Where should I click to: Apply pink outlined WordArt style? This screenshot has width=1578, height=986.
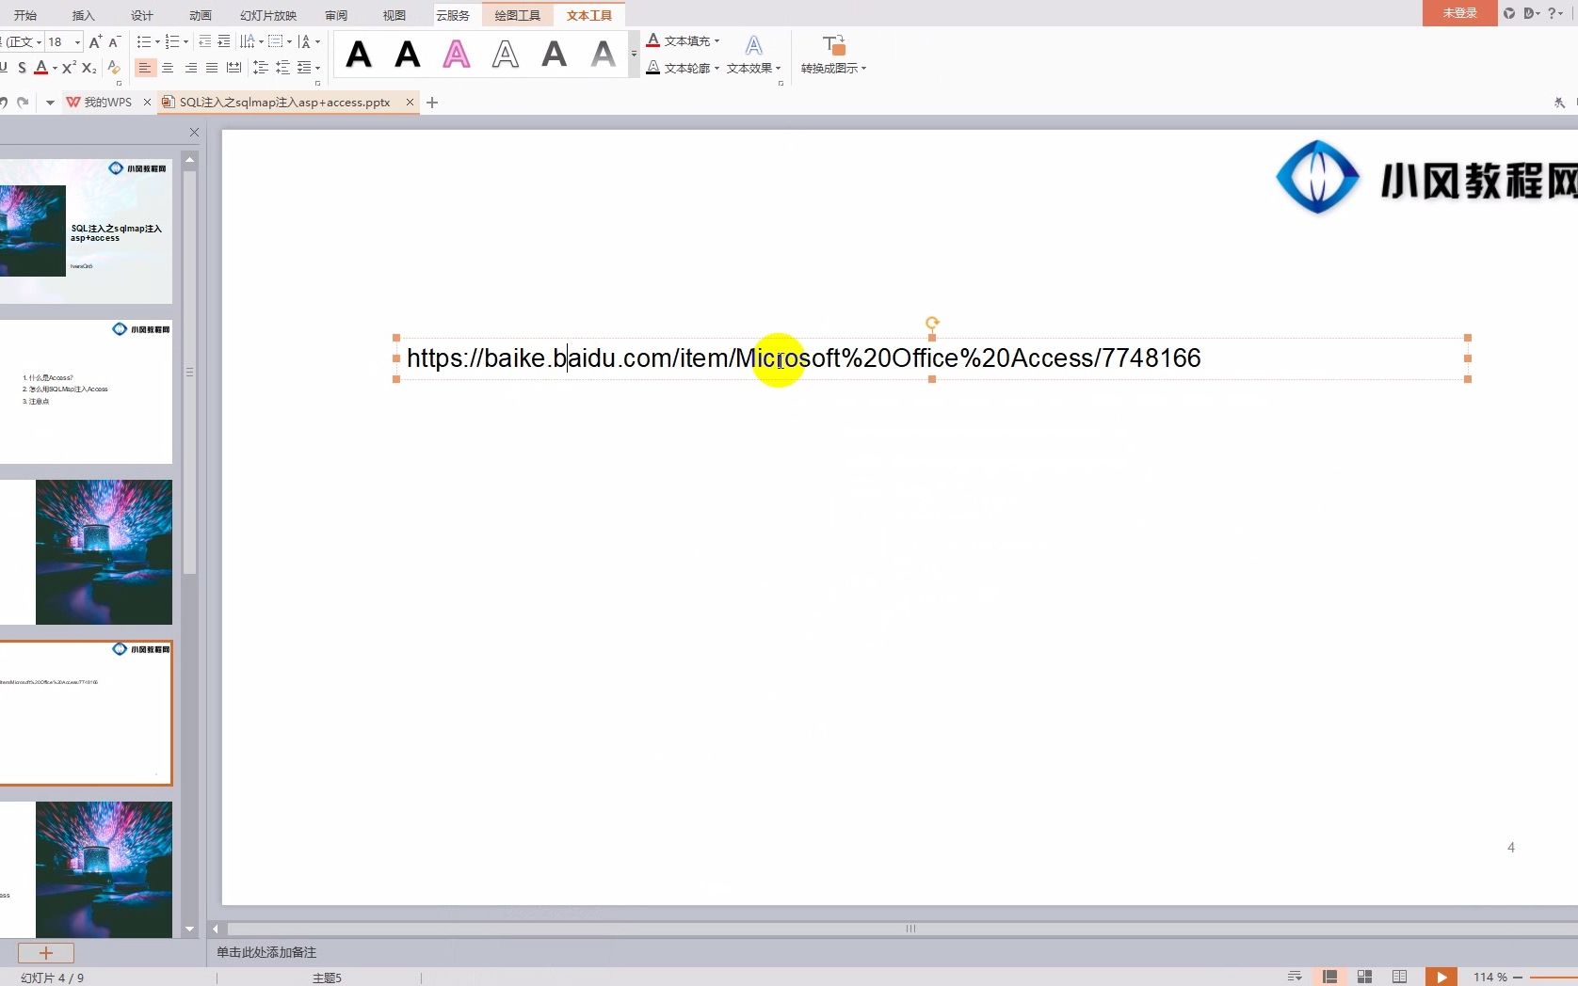(457, 55)
